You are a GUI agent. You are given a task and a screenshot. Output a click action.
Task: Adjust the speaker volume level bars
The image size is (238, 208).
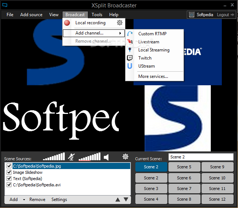(x=89, y=157)
